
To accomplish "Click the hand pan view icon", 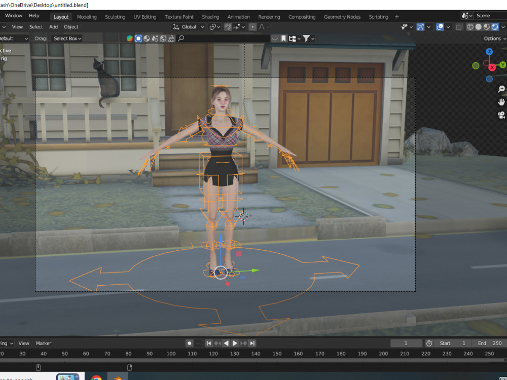I will tap(501, 102).
